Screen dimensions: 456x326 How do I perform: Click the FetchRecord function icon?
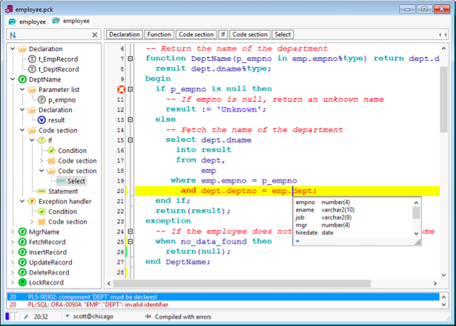[x=22, y=242]
